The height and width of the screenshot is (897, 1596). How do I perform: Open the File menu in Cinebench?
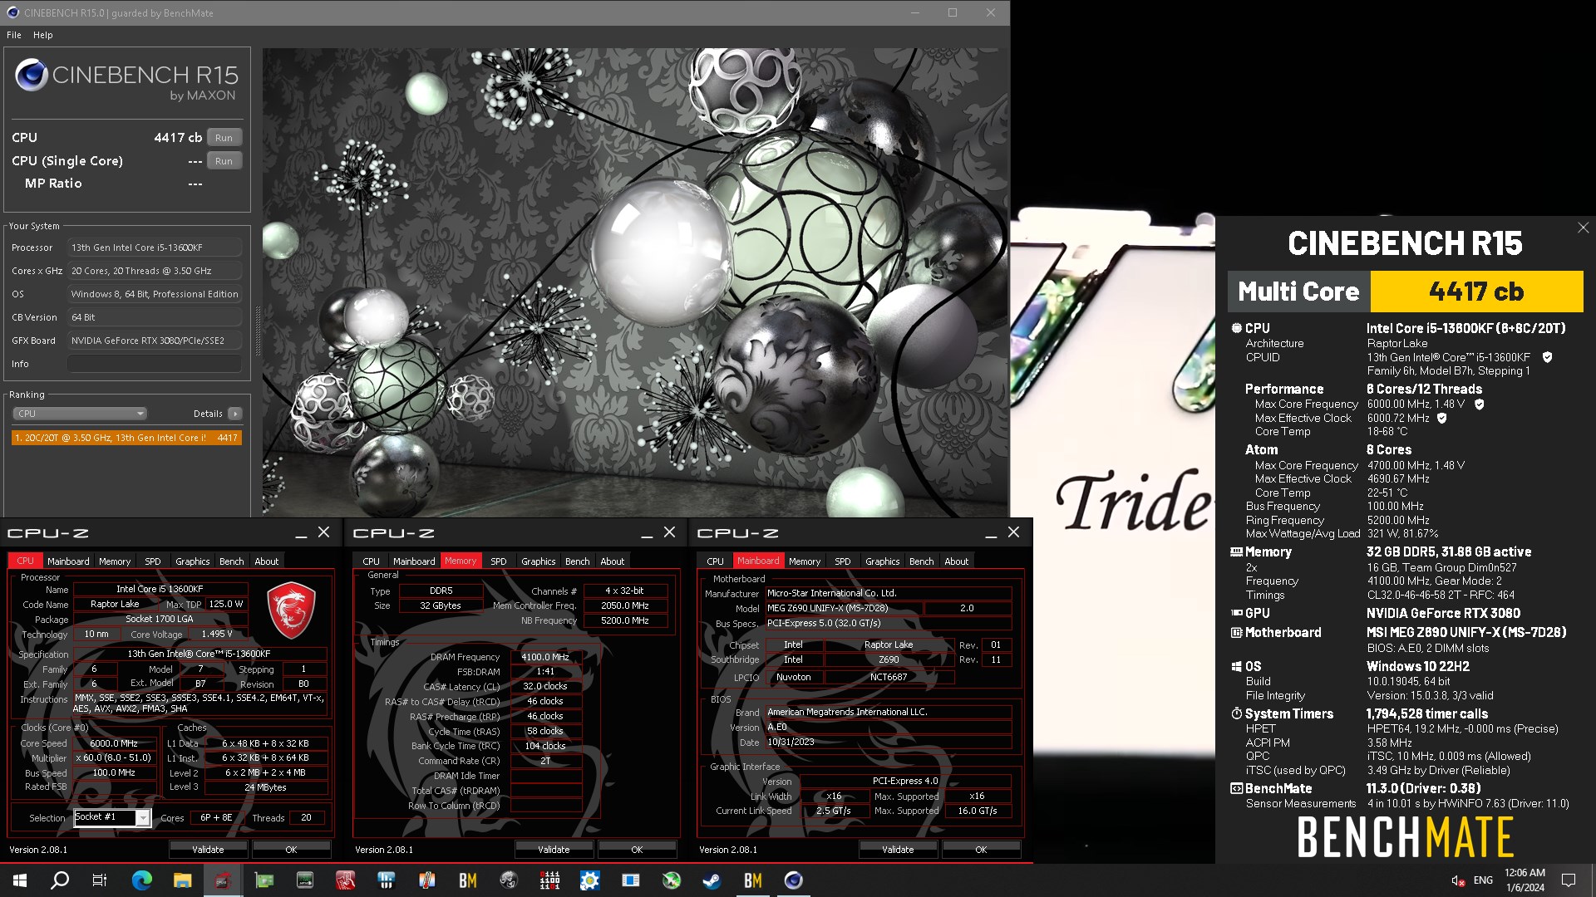pos(14,35)
